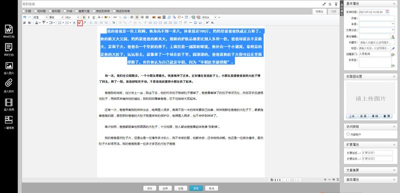The height and width of the screenshot is (193, 400).
Task: Click the bold B icon beside the title
Action: 330,4
